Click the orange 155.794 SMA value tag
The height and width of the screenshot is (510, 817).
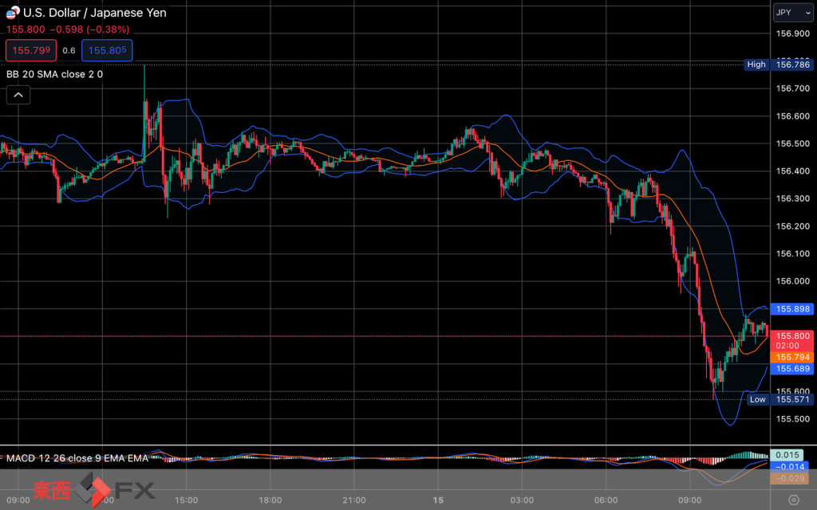coord(793,357)
